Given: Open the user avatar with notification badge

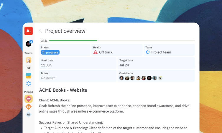Looking at the screenshot, I should click(29, 44).
